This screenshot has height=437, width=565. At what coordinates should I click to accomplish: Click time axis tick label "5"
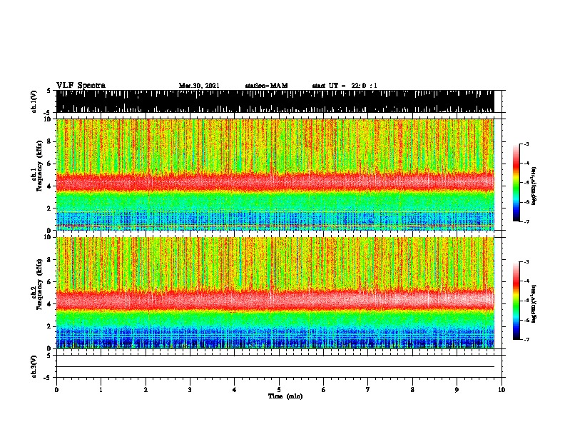tap(279, 390)
